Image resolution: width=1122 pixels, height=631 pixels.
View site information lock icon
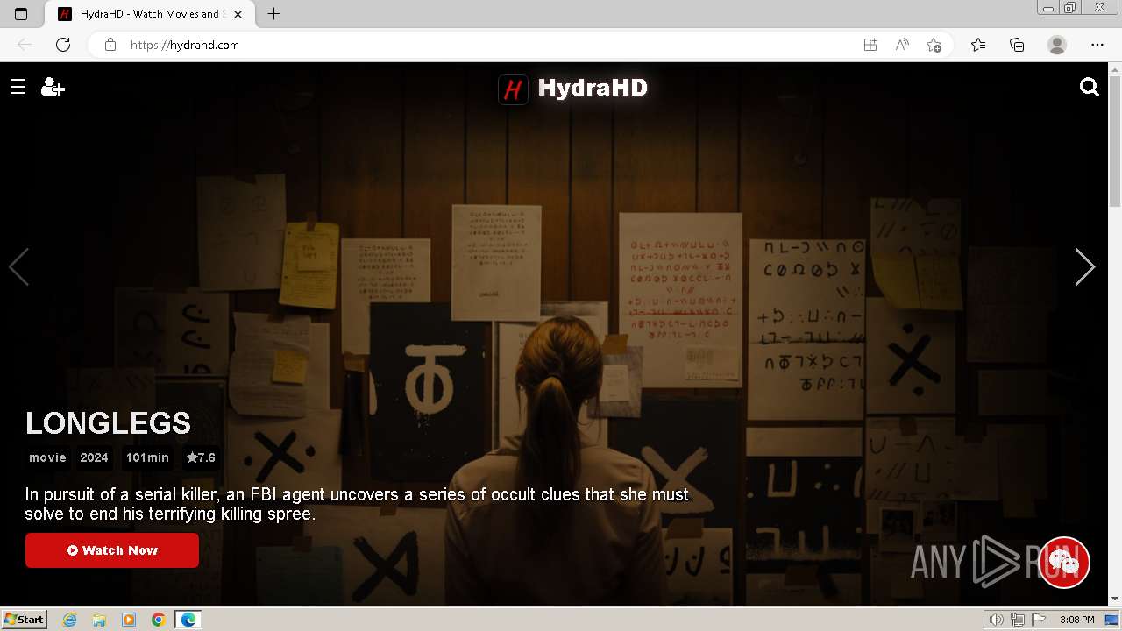click(x=110, y=45)
